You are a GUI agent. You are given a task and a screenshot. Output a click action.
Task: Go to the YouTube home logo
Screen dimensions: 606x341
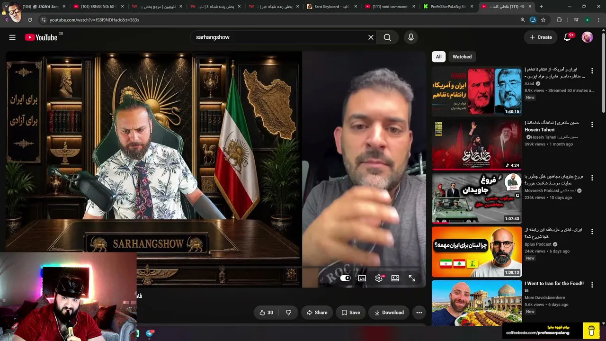click(41, 37)
